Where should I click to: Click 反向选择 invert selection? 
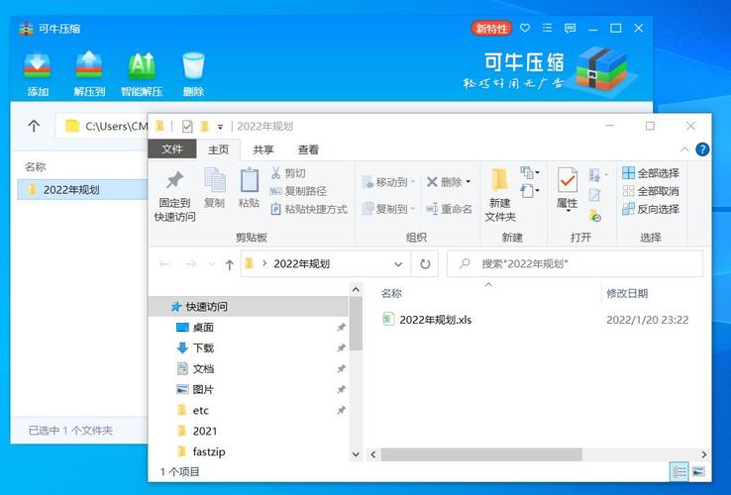(651, 209)
